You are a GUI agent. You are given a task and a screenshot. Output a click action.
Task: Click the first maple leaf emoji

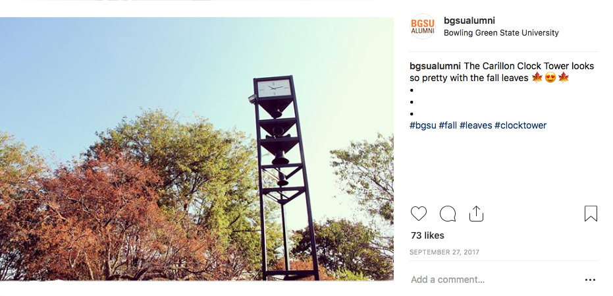click(x=537, y=78)
